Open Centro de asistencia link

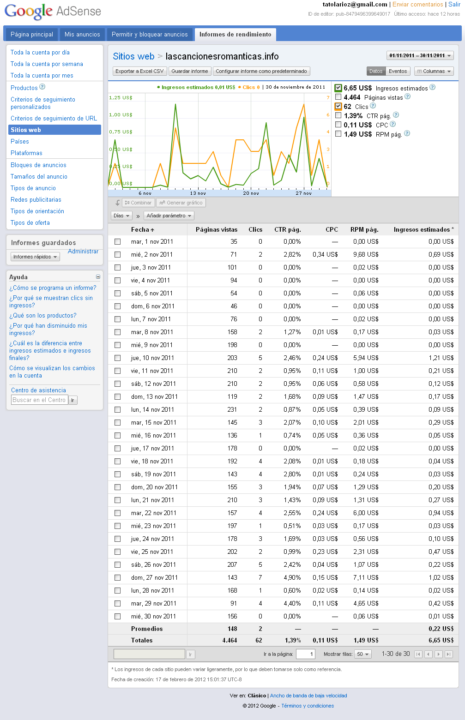(38, 390)
